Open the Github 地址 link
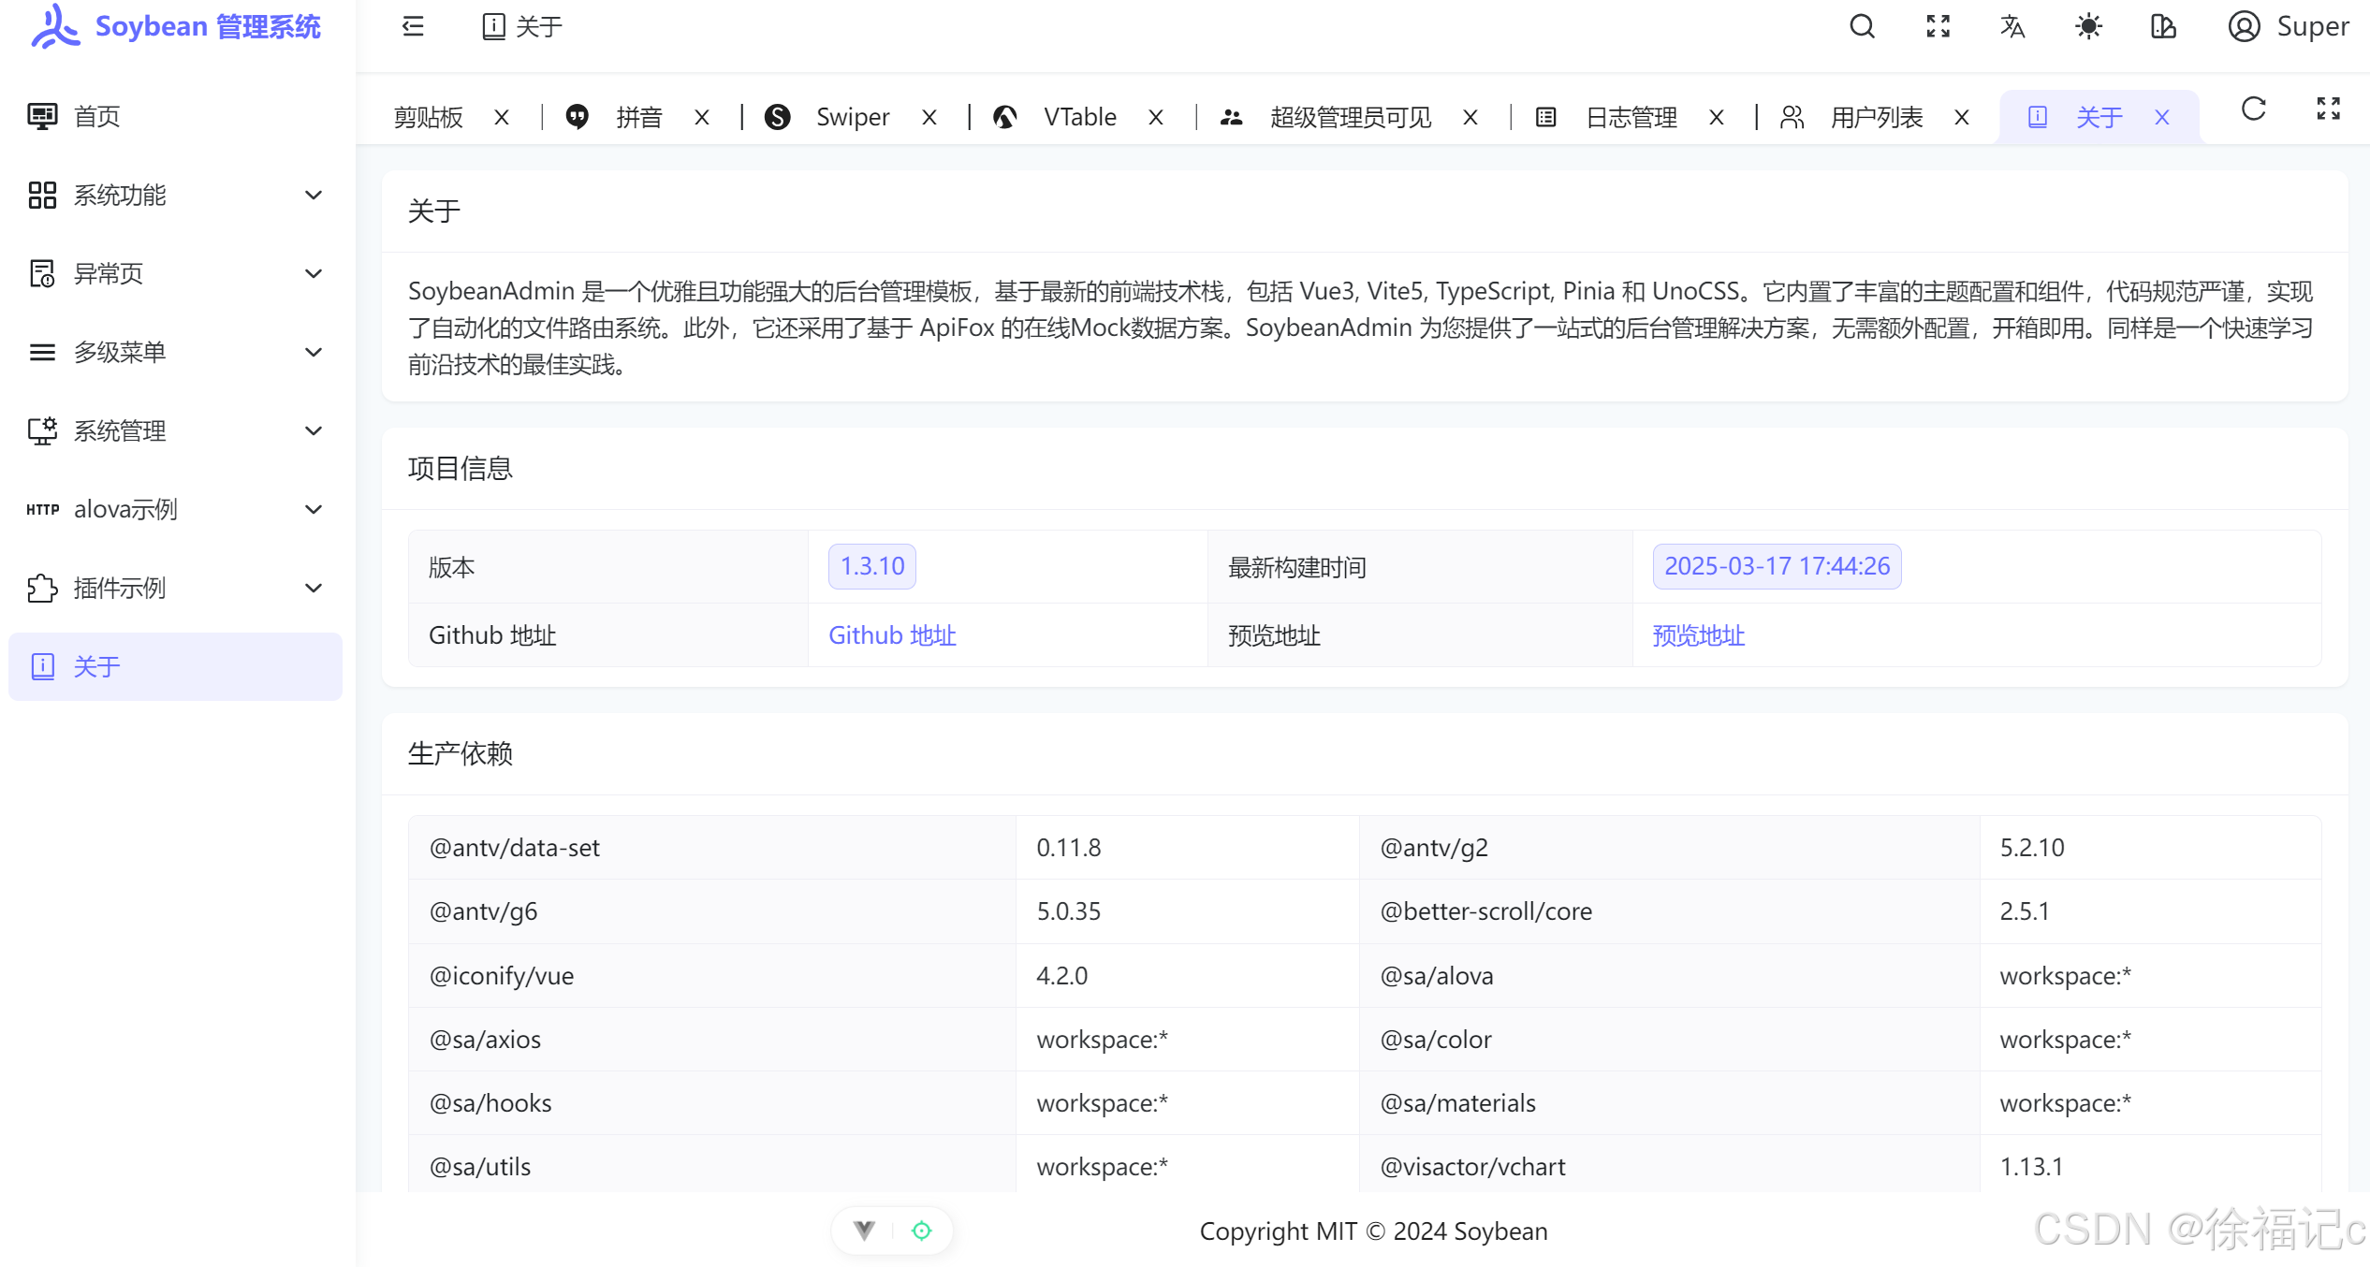Viewport: 2370px width, 1267px height. click(x=891, y=635)
